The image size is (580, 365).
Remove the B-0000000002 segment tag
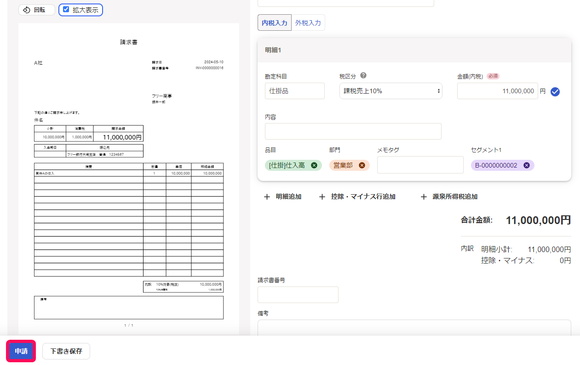(x=527, y=165)
